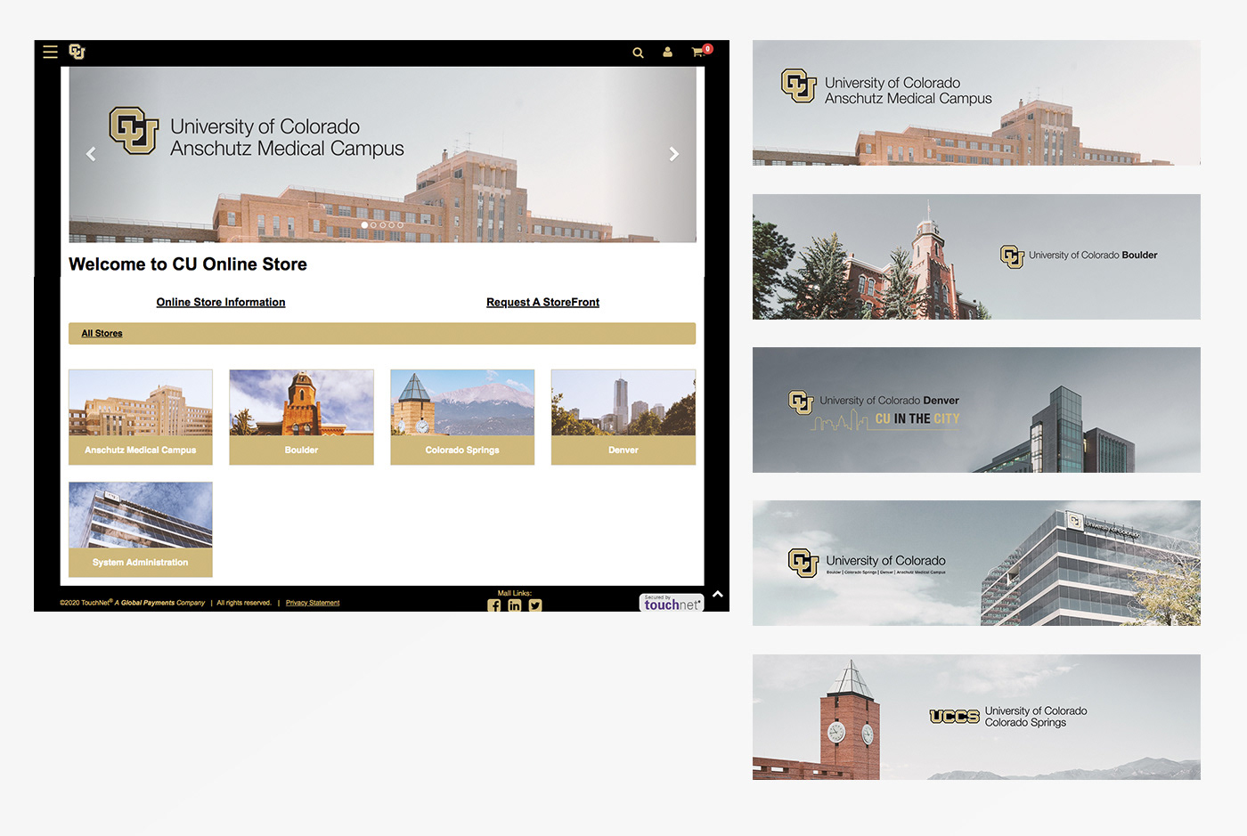Select the first carousel dot indicator
This screenshot has height=836, width=1247.
364,225
